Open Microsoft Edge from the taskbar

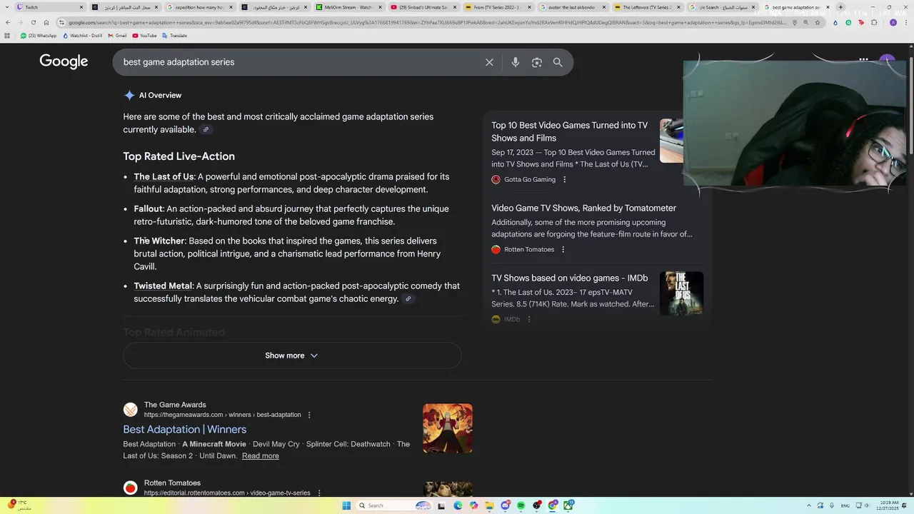(458, 505)
